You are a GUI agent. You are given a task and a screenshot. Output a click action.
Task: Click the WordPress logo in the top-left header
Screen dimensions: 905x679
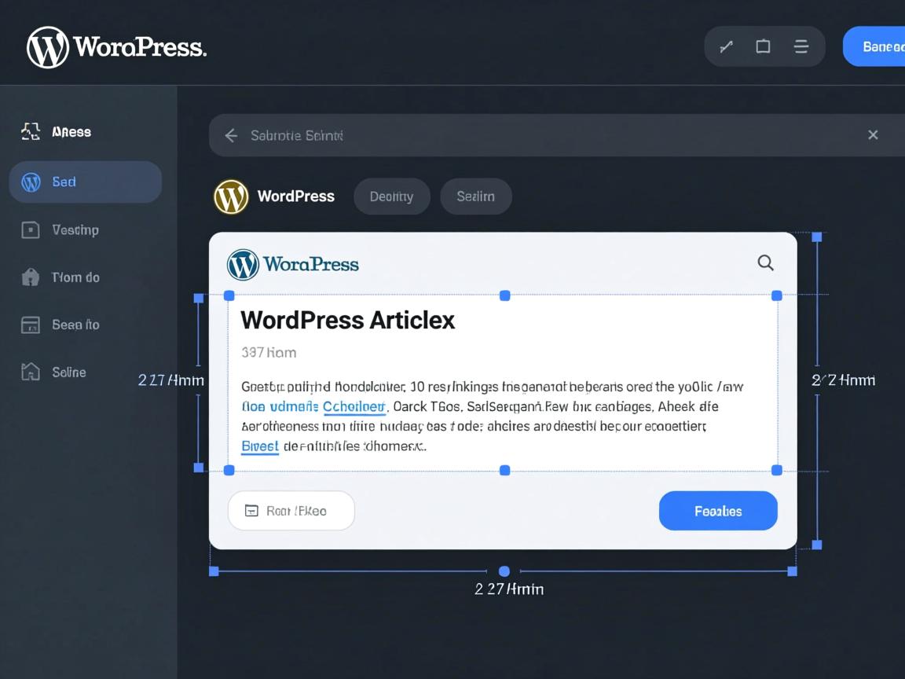(x=47, y=47)
